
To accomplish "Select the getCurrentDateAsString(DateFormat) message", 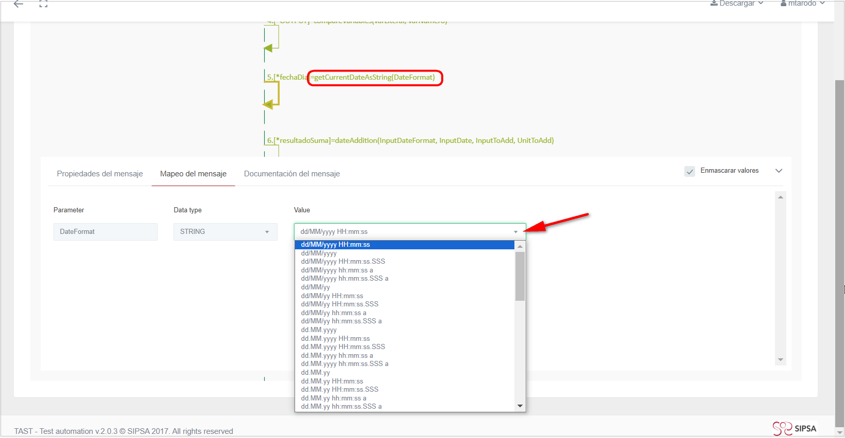I will [374, 78].
